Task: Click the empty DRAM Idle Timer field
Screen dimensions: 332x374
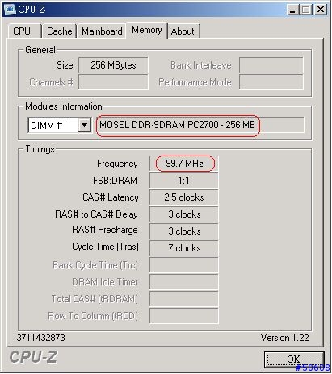Action: click(x=184, y=282)
